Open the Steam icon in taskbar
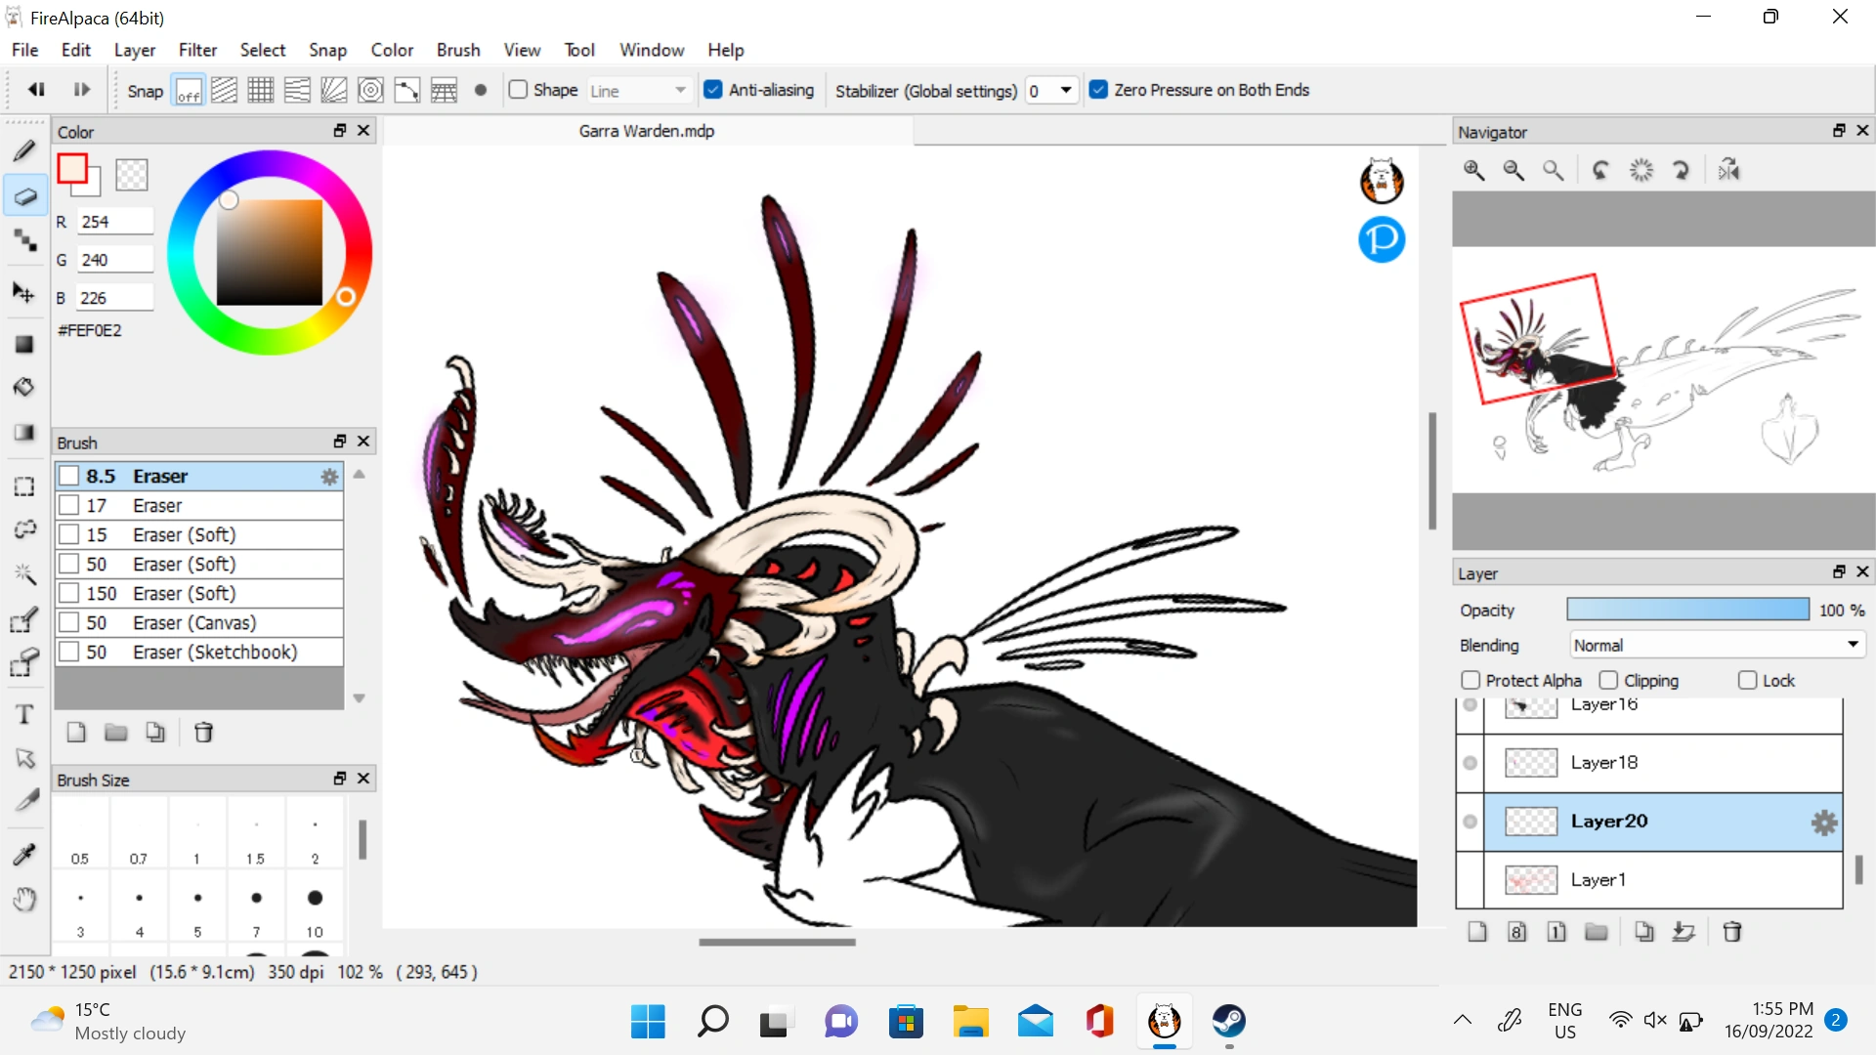Viewport: 1876px width, 1055px height. tap(1229, 1023)
